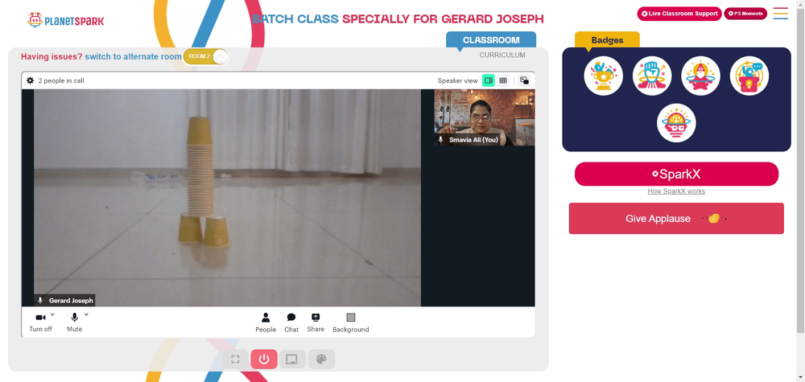Screen dimensions: 805x382
Task: Click switch to alternate room text
Action: point(133,56)
